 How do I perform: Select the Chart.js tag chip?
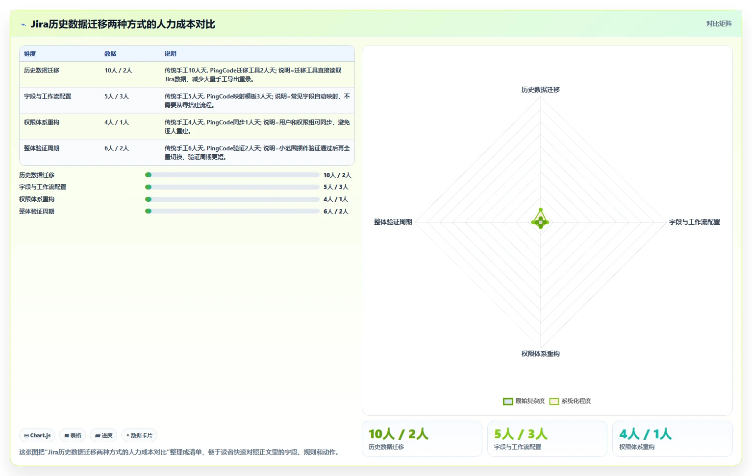(x=37, y=435)
